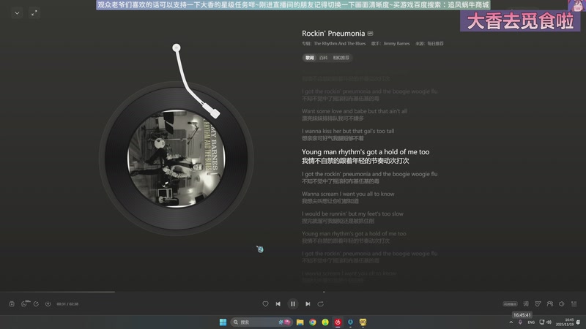The image size is (586, 329).
Task: Skip to the next track
Action: point(308,304)
